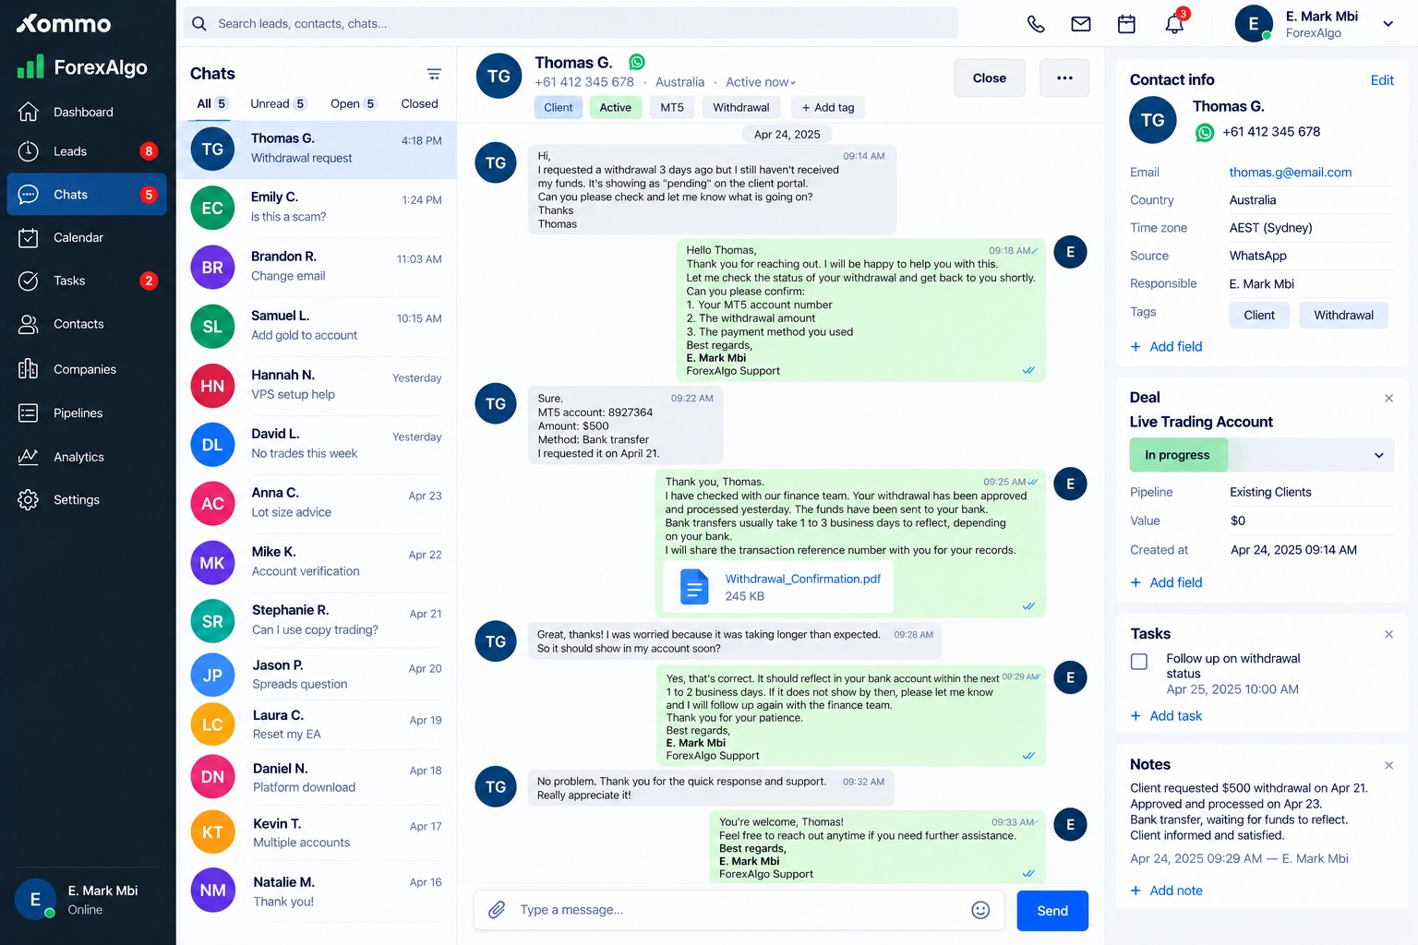The height and width of the screenshot is (945, 1418).
Task: Click Add task link
Action: tap(1167, 716)
